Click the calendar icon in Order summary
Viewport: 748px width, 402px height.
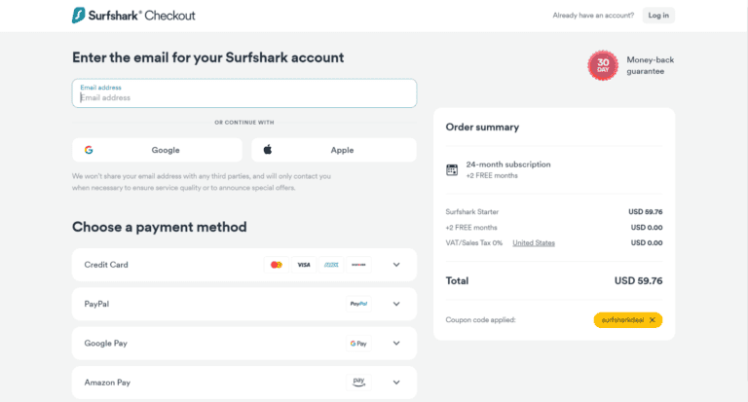click(x=452, y=169)
